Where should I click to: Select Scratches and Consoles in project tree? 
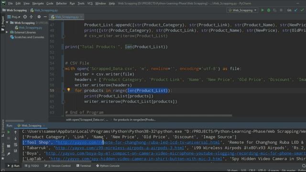tap(27, 37)
